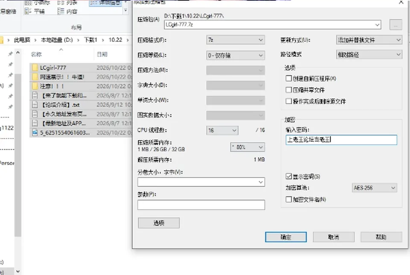
Task: Switch Explorer to 内容 content view
Action: point(67,11)
